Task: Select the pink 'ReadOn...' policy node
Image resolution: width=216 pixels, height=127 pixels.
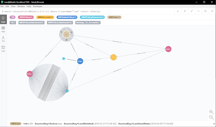Action: (x=30, y=74)
